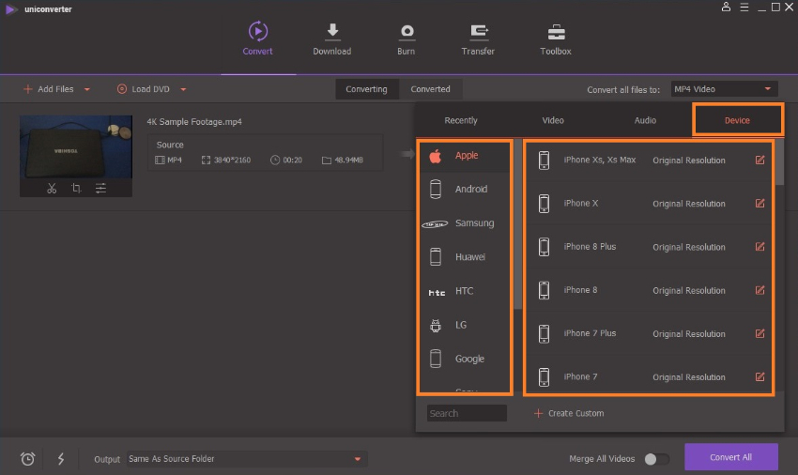Open the Transfer section
Screen dimensions: 798x475
pos(478,38)
